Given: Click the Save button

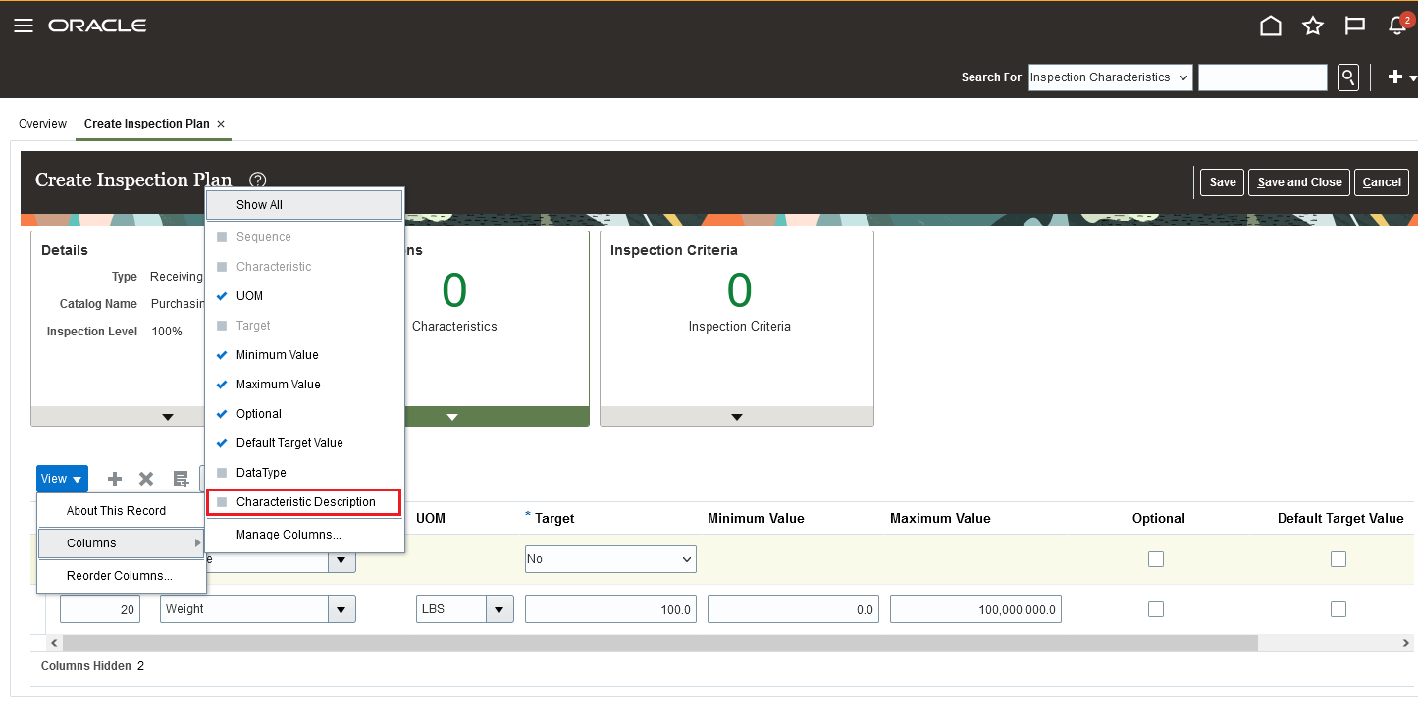Looking at the screenshot, I should [1223, 182].
